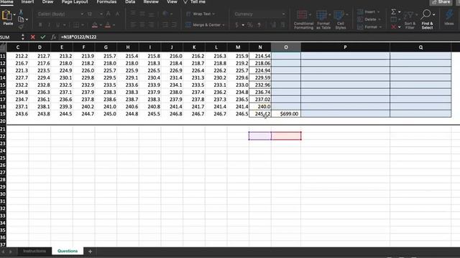The width and height of the screenshot is (460, 258).
Task: Click the Fill icon below AutoSum
Action: [394, 19]
